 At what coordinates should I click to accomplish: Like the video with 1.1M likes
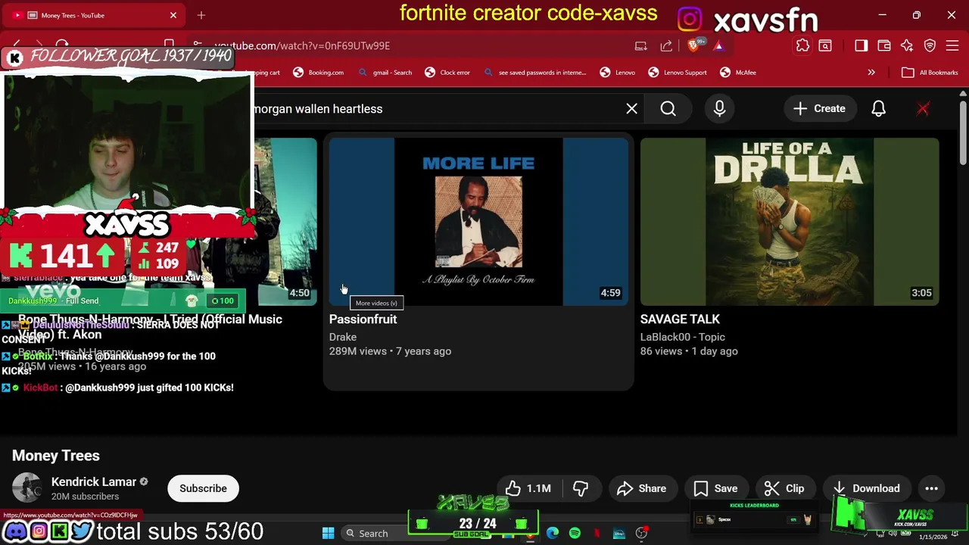point(528,488)
